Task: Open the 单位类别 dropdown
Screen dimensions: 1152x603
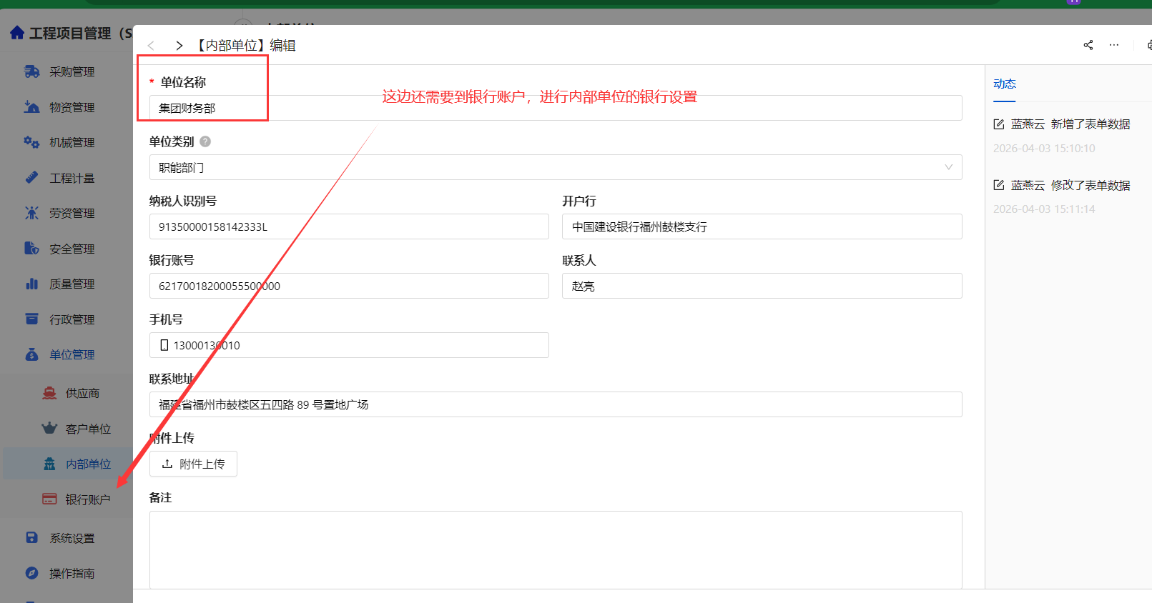Action: pyautogui.click(x=556, y=167)
